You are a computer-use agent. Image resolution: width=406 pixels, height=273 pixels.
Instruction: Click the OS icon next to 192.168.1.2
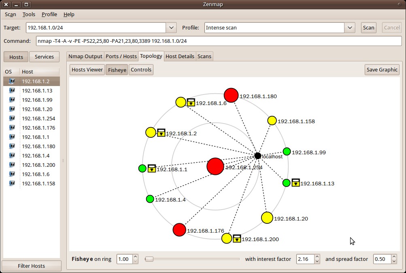12,81
